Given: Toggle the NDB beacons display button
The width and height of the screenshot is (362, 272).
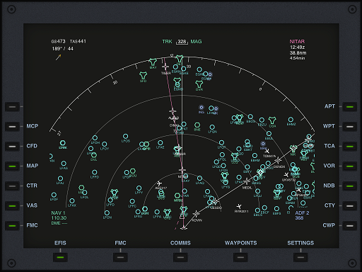Looking at the screenshot, I should pos(350,186).
